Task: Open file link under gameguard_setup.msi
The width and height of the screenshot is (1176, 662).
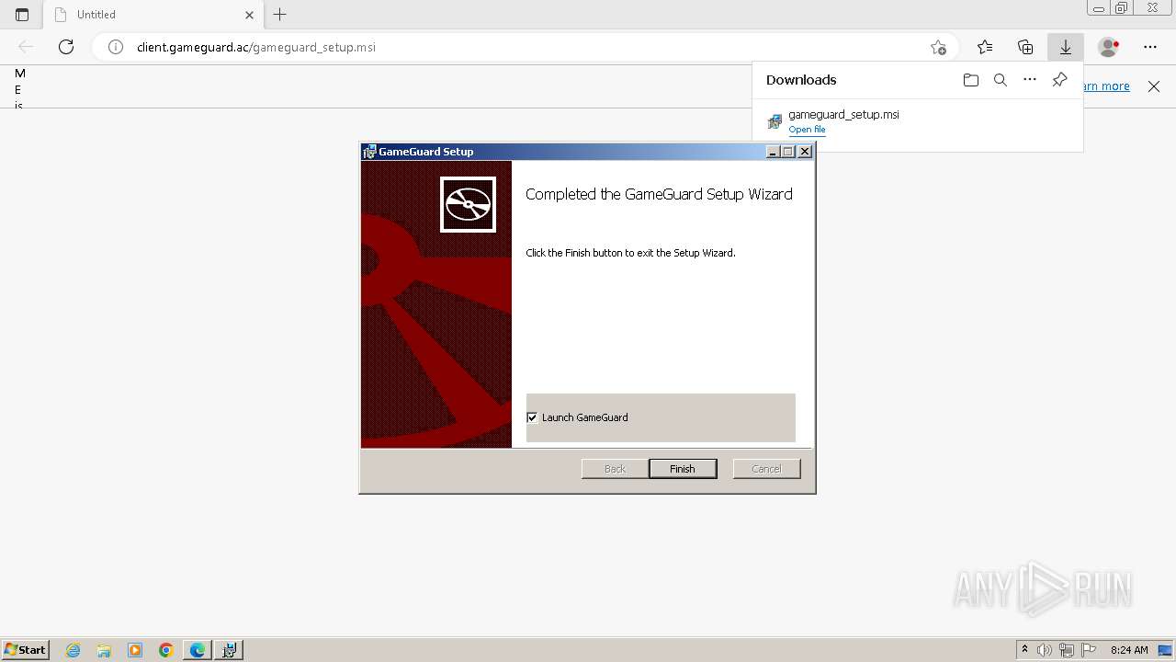Action: [807, 130]
